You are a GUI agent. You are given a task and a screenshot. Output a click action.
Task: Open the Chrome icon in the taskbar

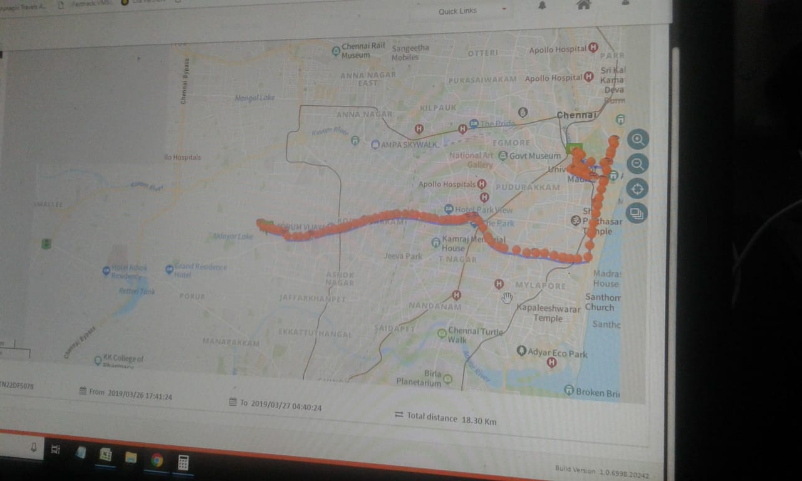pos(157,460)
